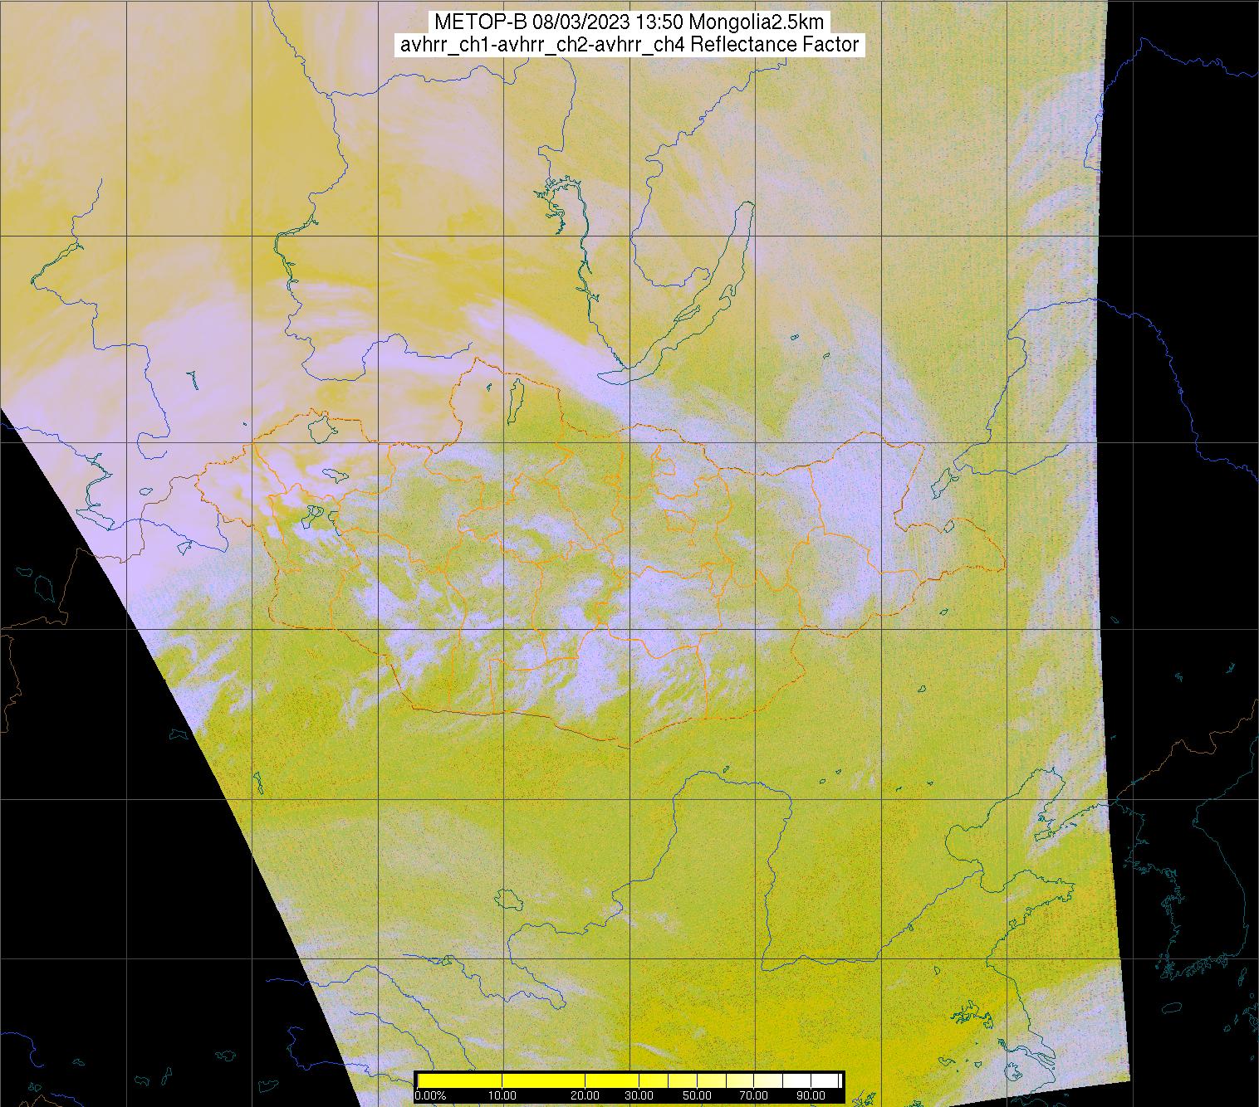Screen dimensions: 1259x1107
Task: Click the '0.00%' colorbar label
Action: pyautogui.click(x=430, y=1096)
